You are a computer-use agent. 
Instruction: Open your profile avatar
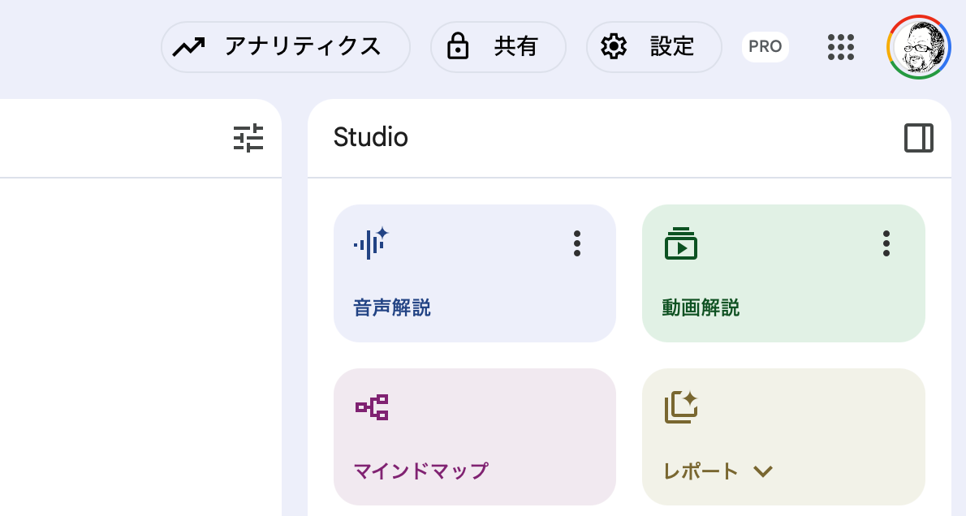(x=918, y=47)
